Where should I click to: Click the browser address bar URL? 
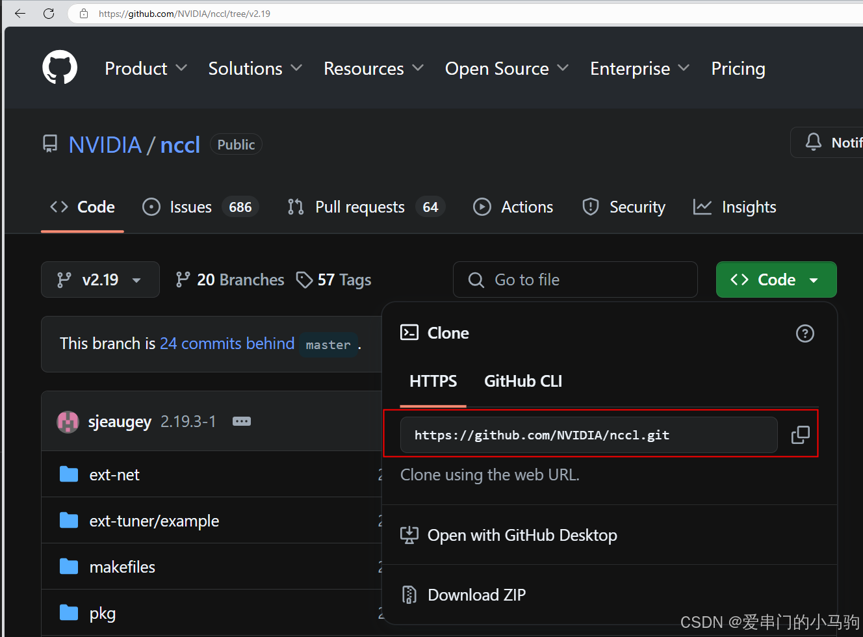click(x=184, y=14)
